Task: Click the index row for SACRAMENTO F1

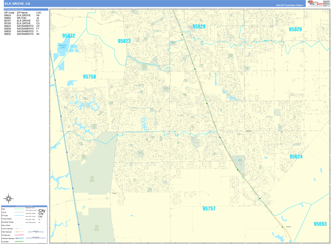Action: (22, 29)
